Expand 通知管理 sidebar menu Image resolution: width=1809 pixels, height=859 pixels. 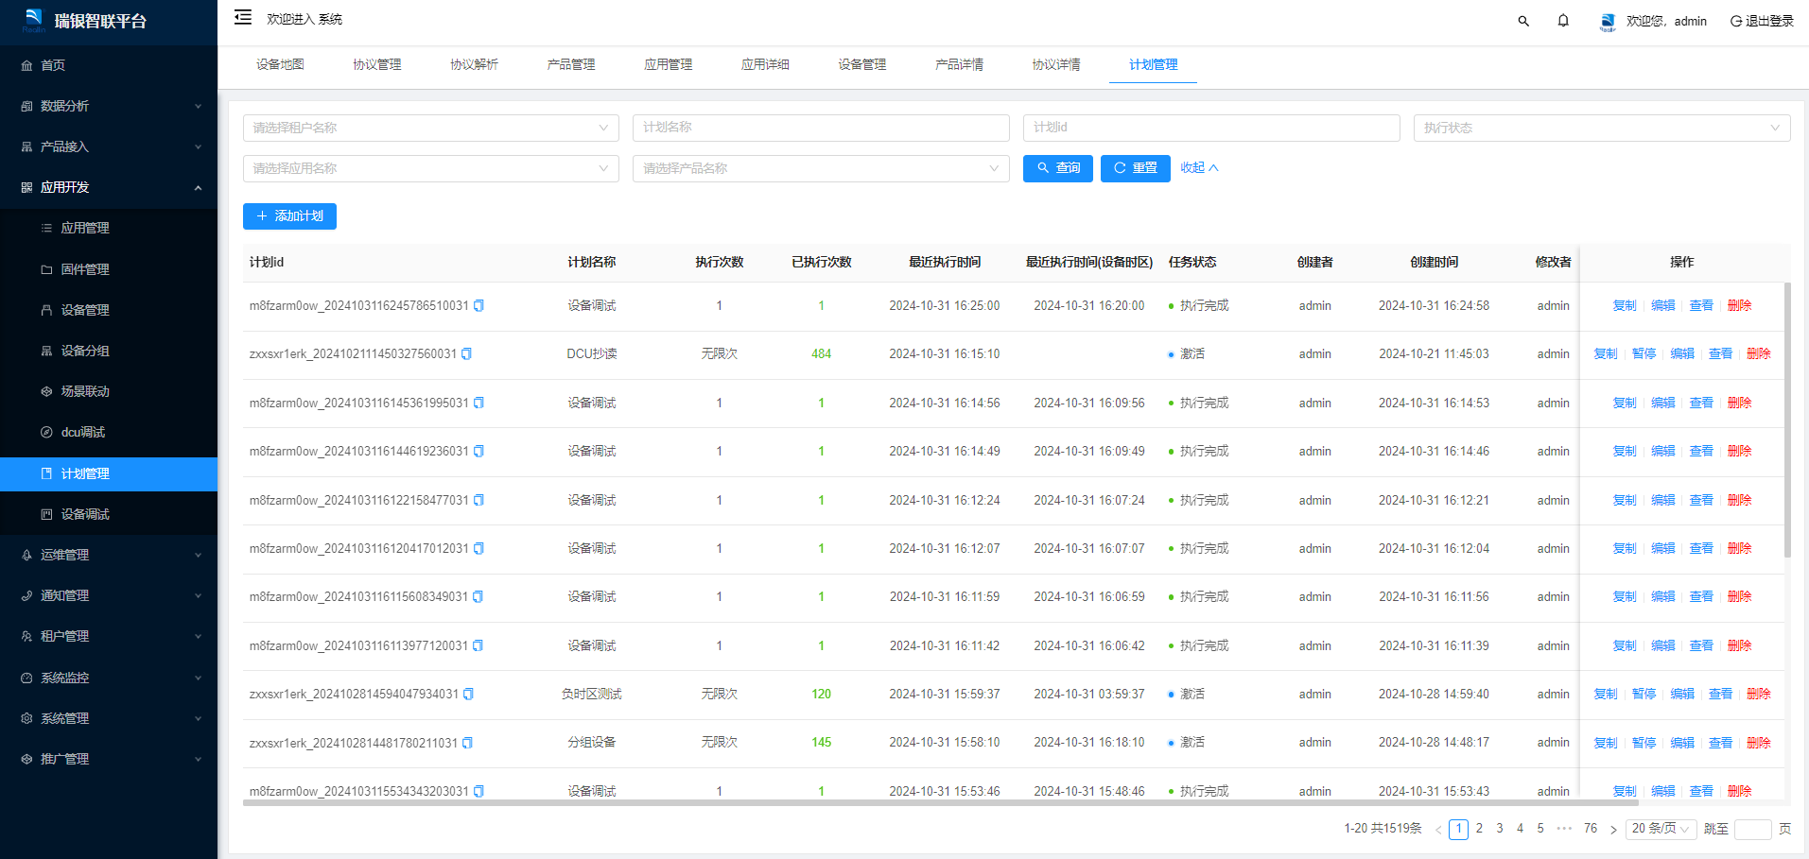(109, 595)
